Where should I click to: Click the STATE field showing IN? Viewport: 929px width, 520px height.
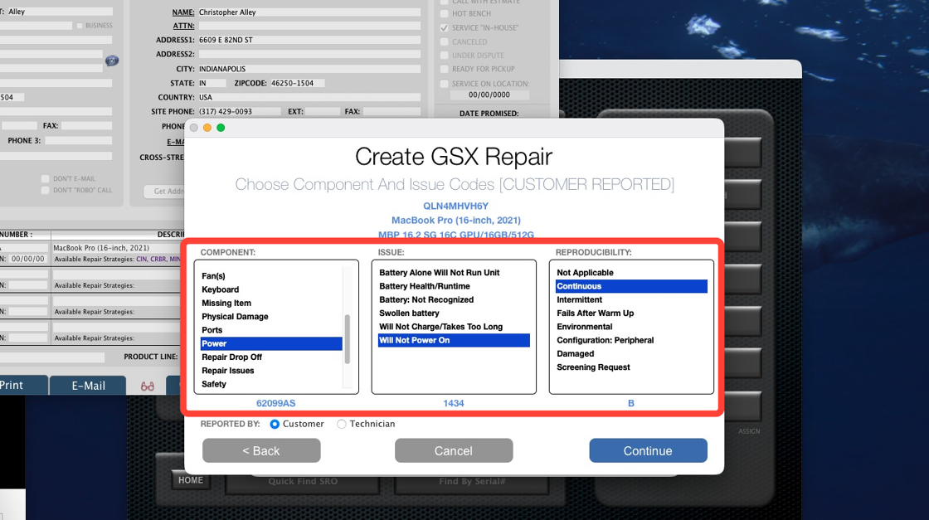pos(212,83)
